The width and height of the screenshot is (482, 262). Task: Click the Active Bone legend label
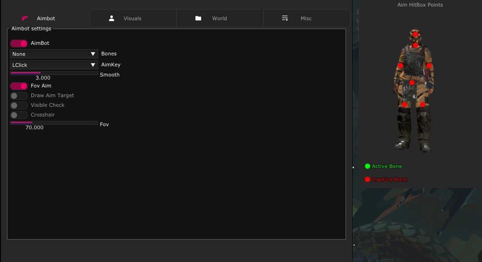coord(386,166)
